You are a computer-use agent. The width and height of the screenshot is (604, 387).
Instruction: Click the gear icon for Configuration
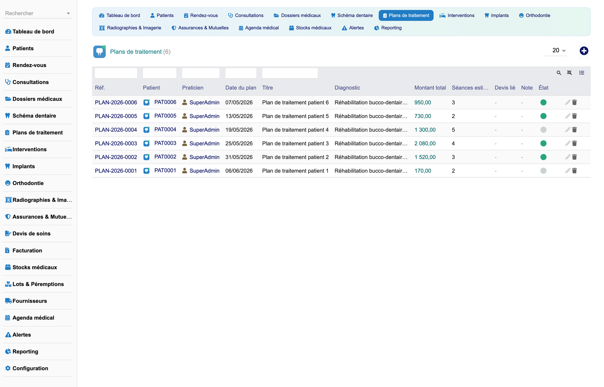pos(8,368)
